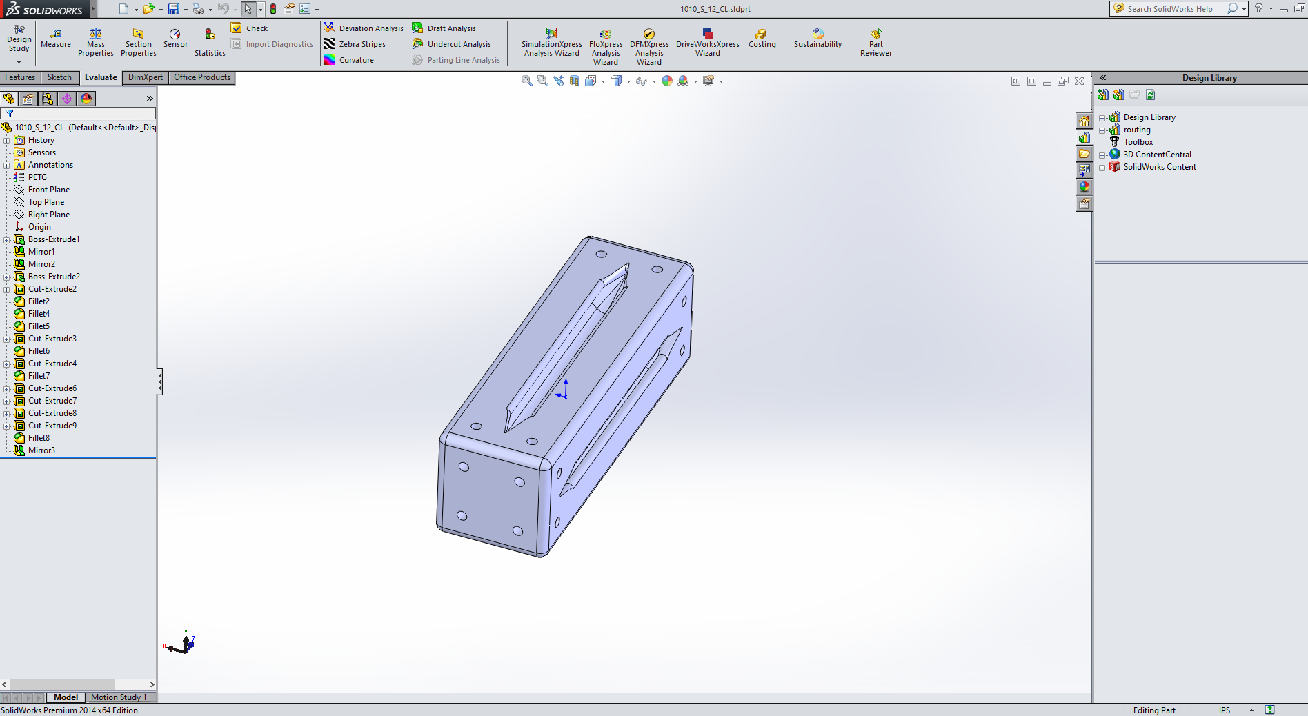Open the IPS unit system selector

pyautogui.click(x=1225, y=710)
